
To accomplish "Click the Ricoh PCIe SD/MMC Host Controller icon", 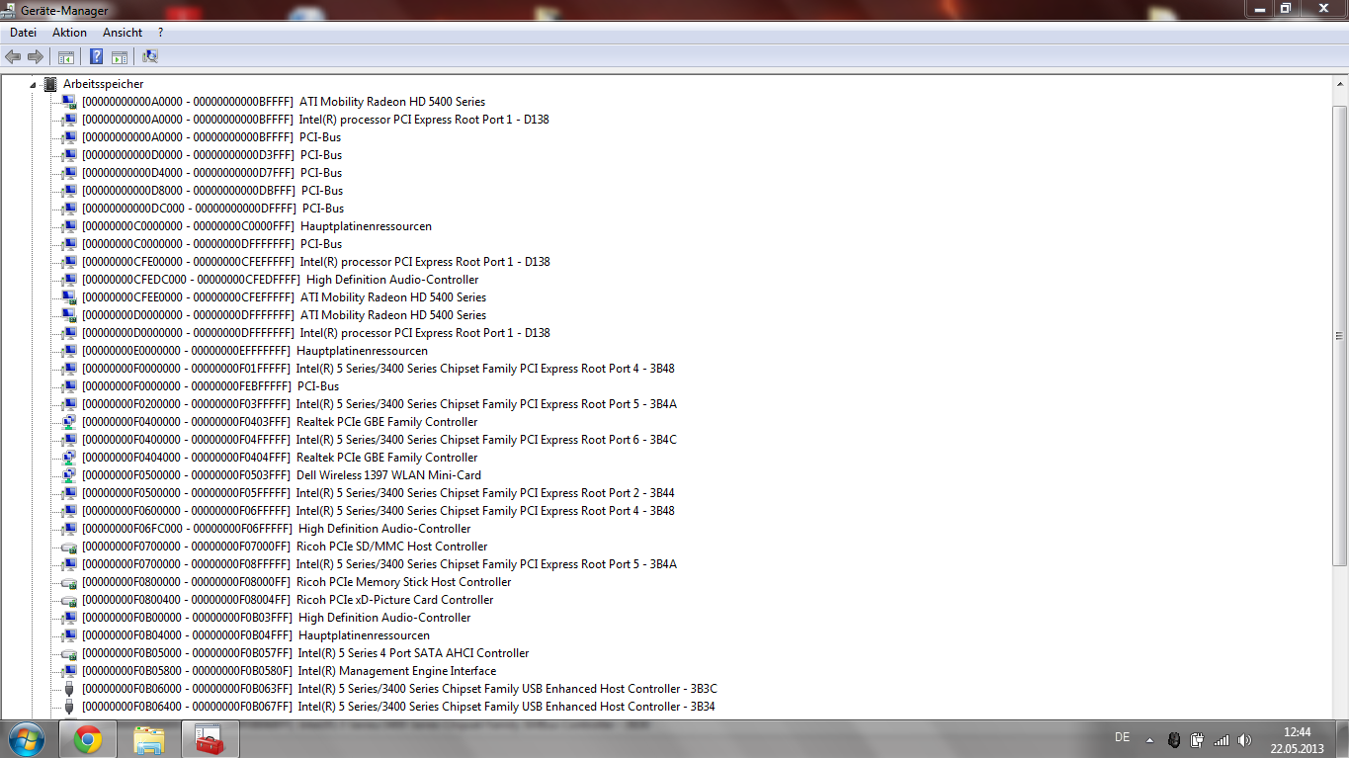I will (x=69, y=547).
